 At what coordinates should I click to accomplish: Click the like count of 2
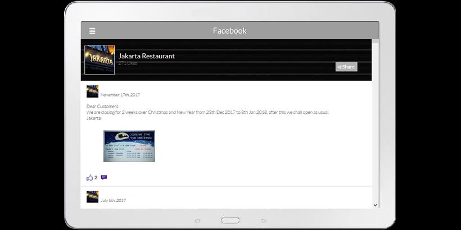click(x=96, y=177)
